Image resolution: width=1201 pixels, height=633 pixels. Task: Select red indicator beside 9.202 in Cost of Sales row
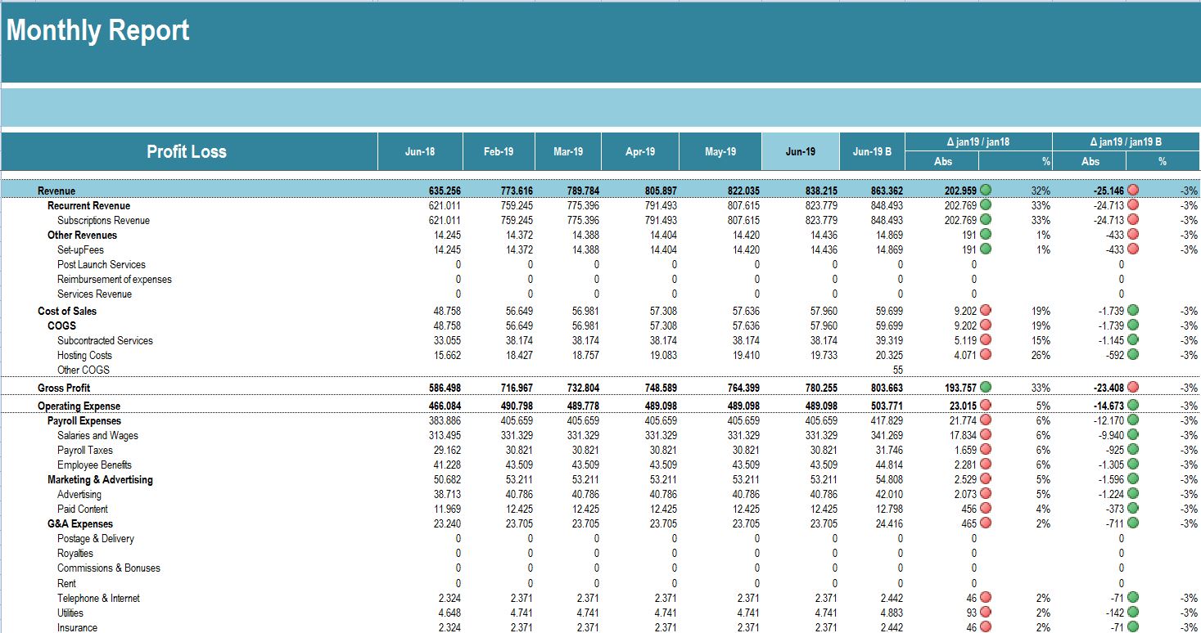pos(986,311)
